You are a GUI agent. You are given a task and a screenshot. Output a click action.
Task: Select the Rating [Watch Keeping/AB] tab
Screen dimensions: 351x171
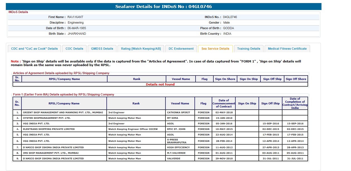(x=141, y=49)
